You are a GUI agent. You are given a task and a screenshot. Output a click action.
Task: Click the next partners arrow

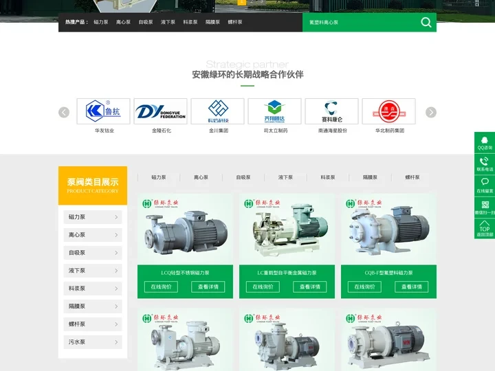[431, 112]
